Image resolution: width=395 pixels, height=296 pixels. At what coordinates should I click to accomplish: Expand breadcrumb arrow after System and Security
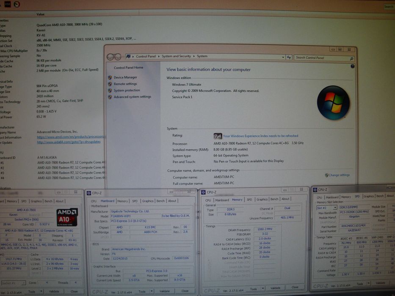click(x=194, y=56)
